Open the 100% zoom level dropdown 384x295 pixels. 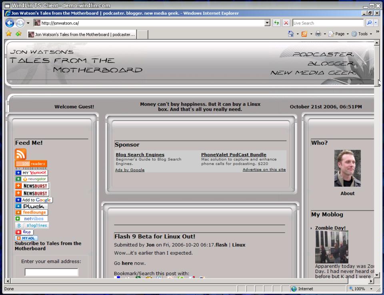point(371,289)
